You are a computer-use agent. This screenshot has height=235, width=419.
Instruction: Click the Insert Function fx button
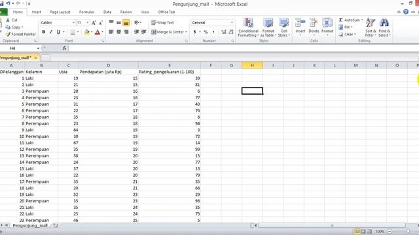[x=64, y=48]
